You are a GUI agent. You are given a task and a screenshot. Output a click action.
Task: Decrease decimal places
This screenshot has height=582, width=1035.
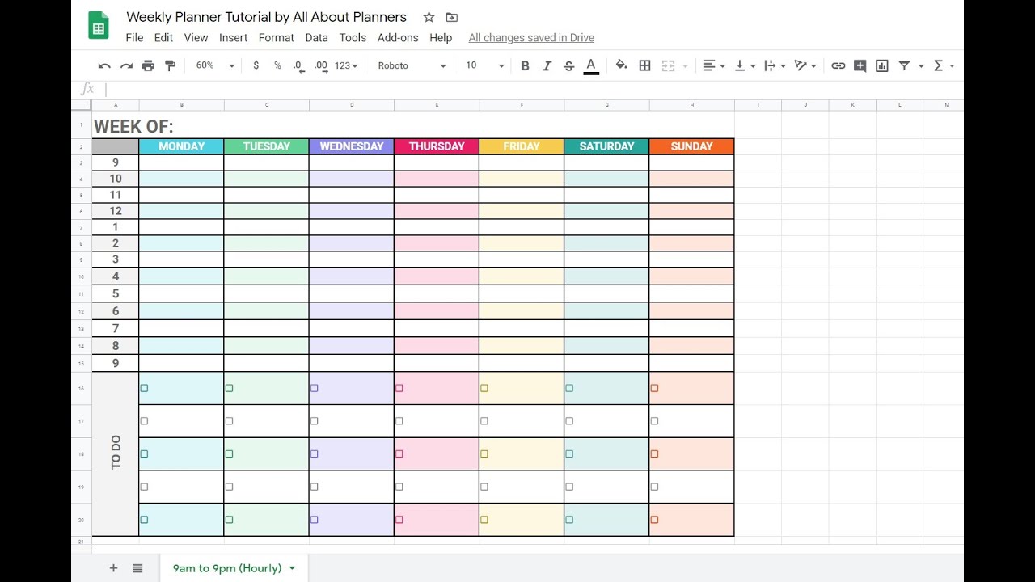pyautogui.click(x=298, y=65)
